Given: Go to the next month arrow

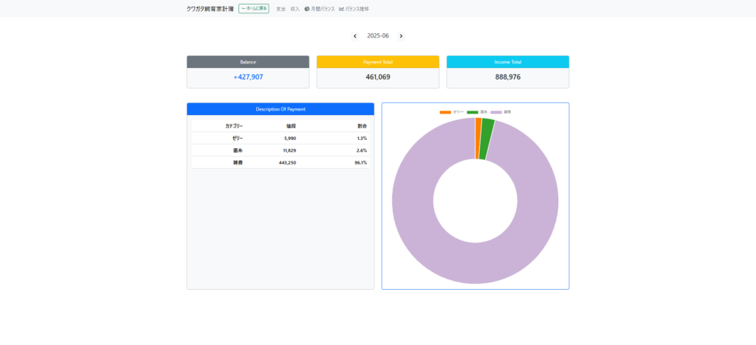Looking at the screenshot, I should point(401,36).
